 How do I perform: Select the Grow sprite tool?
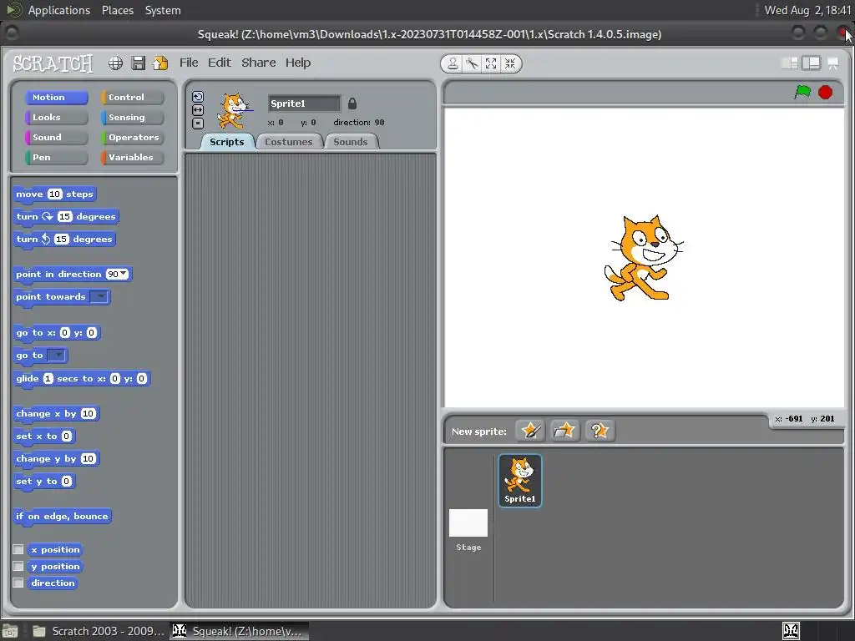pos(491,63)
